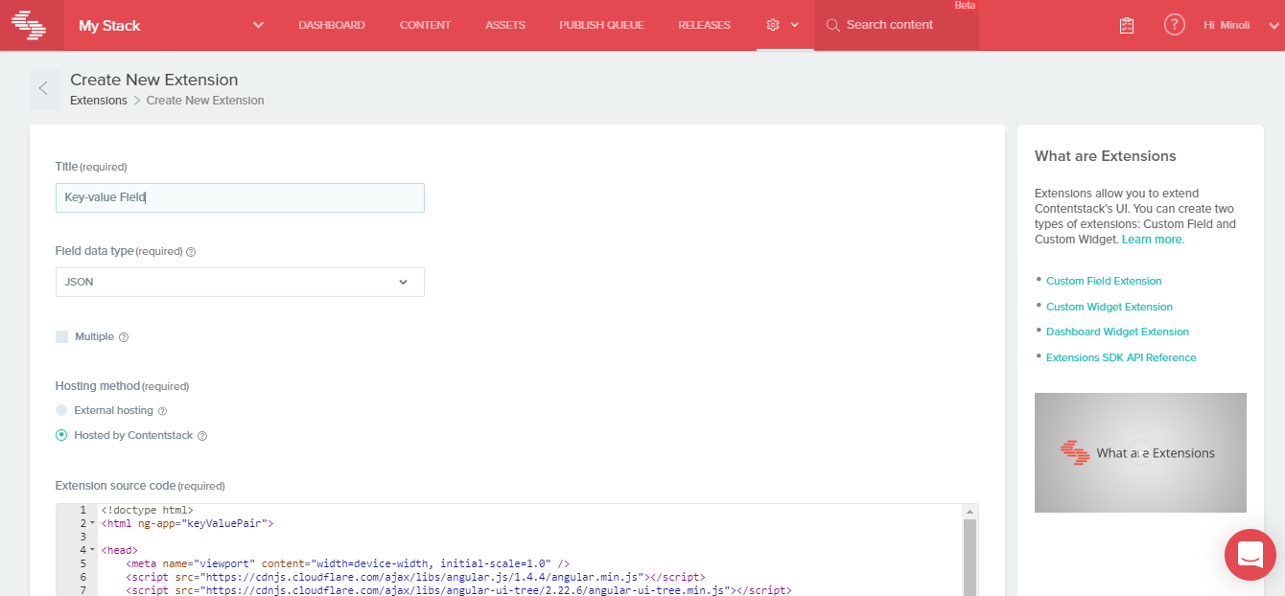Click the Beta label above search
Viewport: 1285px width, 596px height.
pyautogui.click(x=965, y=5)
